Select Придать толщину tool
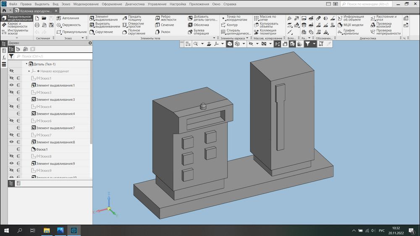The width and height of the screenshot is (420, 236). click(x=132, y=18)
